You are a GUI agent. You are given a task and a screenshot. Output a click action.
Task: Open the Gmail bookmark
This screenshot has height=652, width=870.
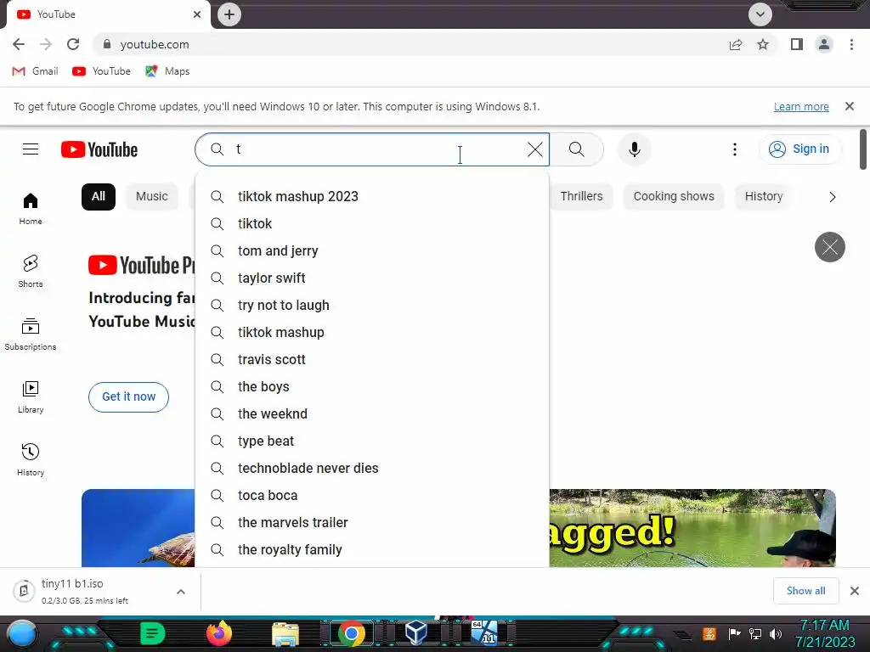(35, 71)
